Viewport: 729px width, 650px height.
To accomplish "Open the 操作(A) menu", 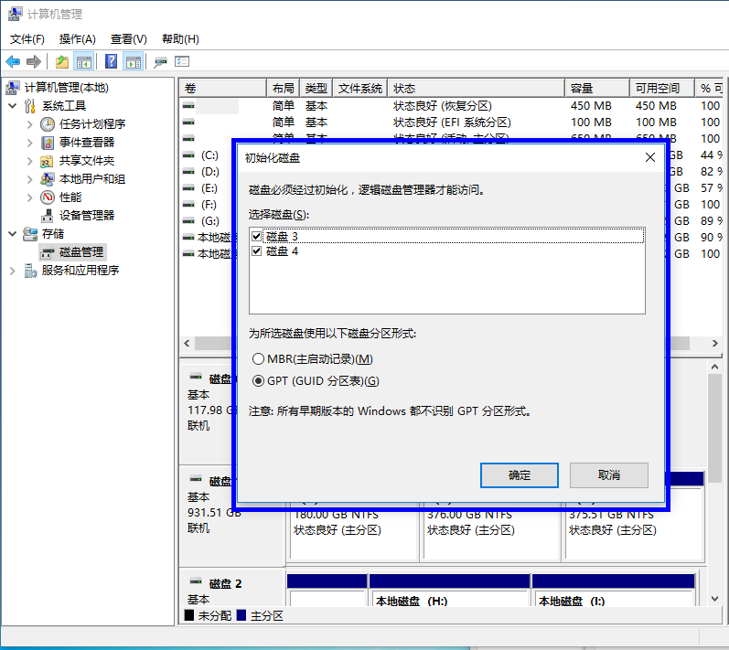I will click(x=77, y=39).
